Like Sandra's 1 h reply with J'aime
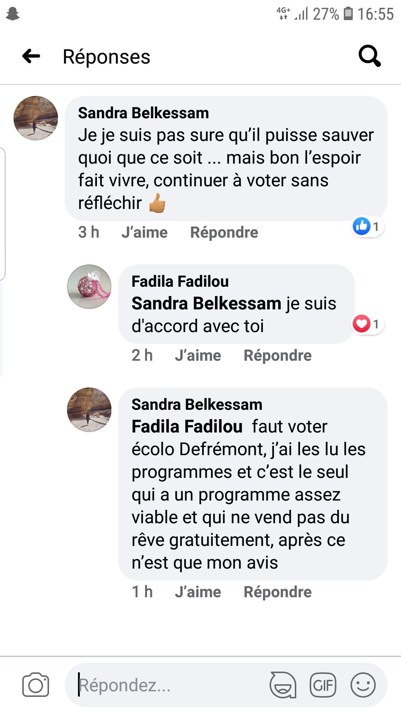The image size is (401, 714). [198, 592]
